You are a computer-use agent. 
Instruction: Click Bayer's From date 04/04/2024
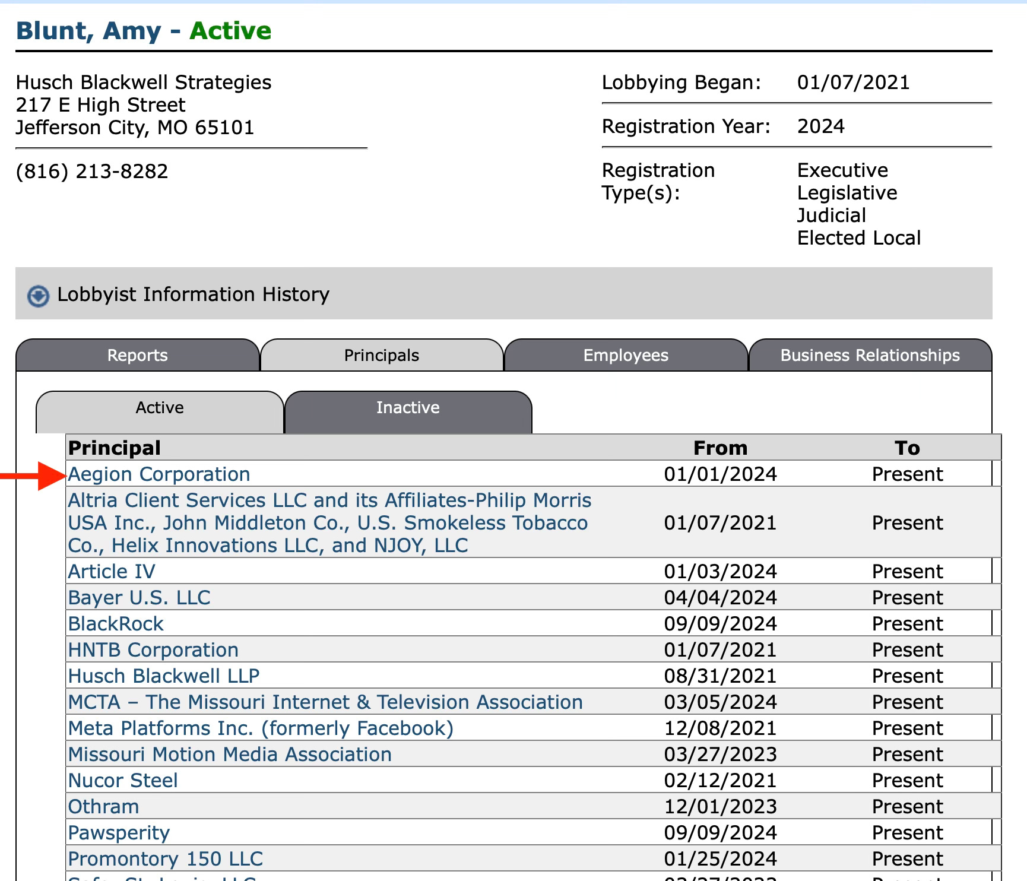(721, 598)
